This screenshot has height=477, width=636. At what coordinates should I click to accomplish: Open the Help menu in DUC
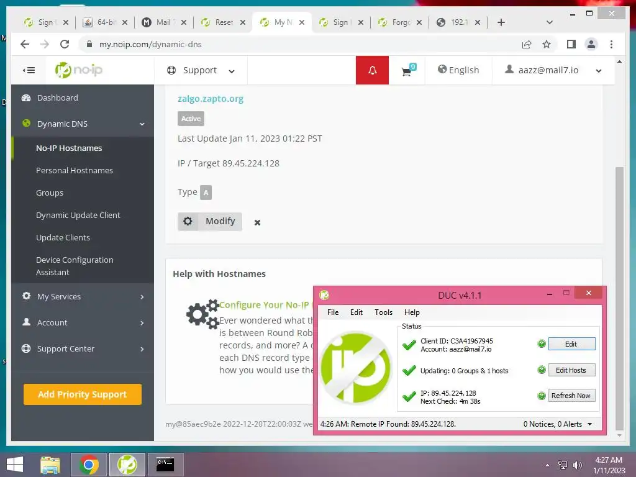pos(412,312)
